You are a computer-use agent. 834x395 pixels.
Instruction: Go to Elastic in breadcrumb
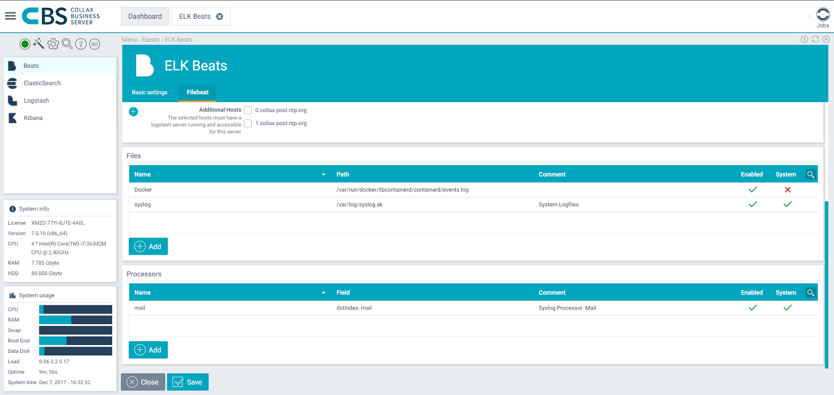[x=151, y=40]
